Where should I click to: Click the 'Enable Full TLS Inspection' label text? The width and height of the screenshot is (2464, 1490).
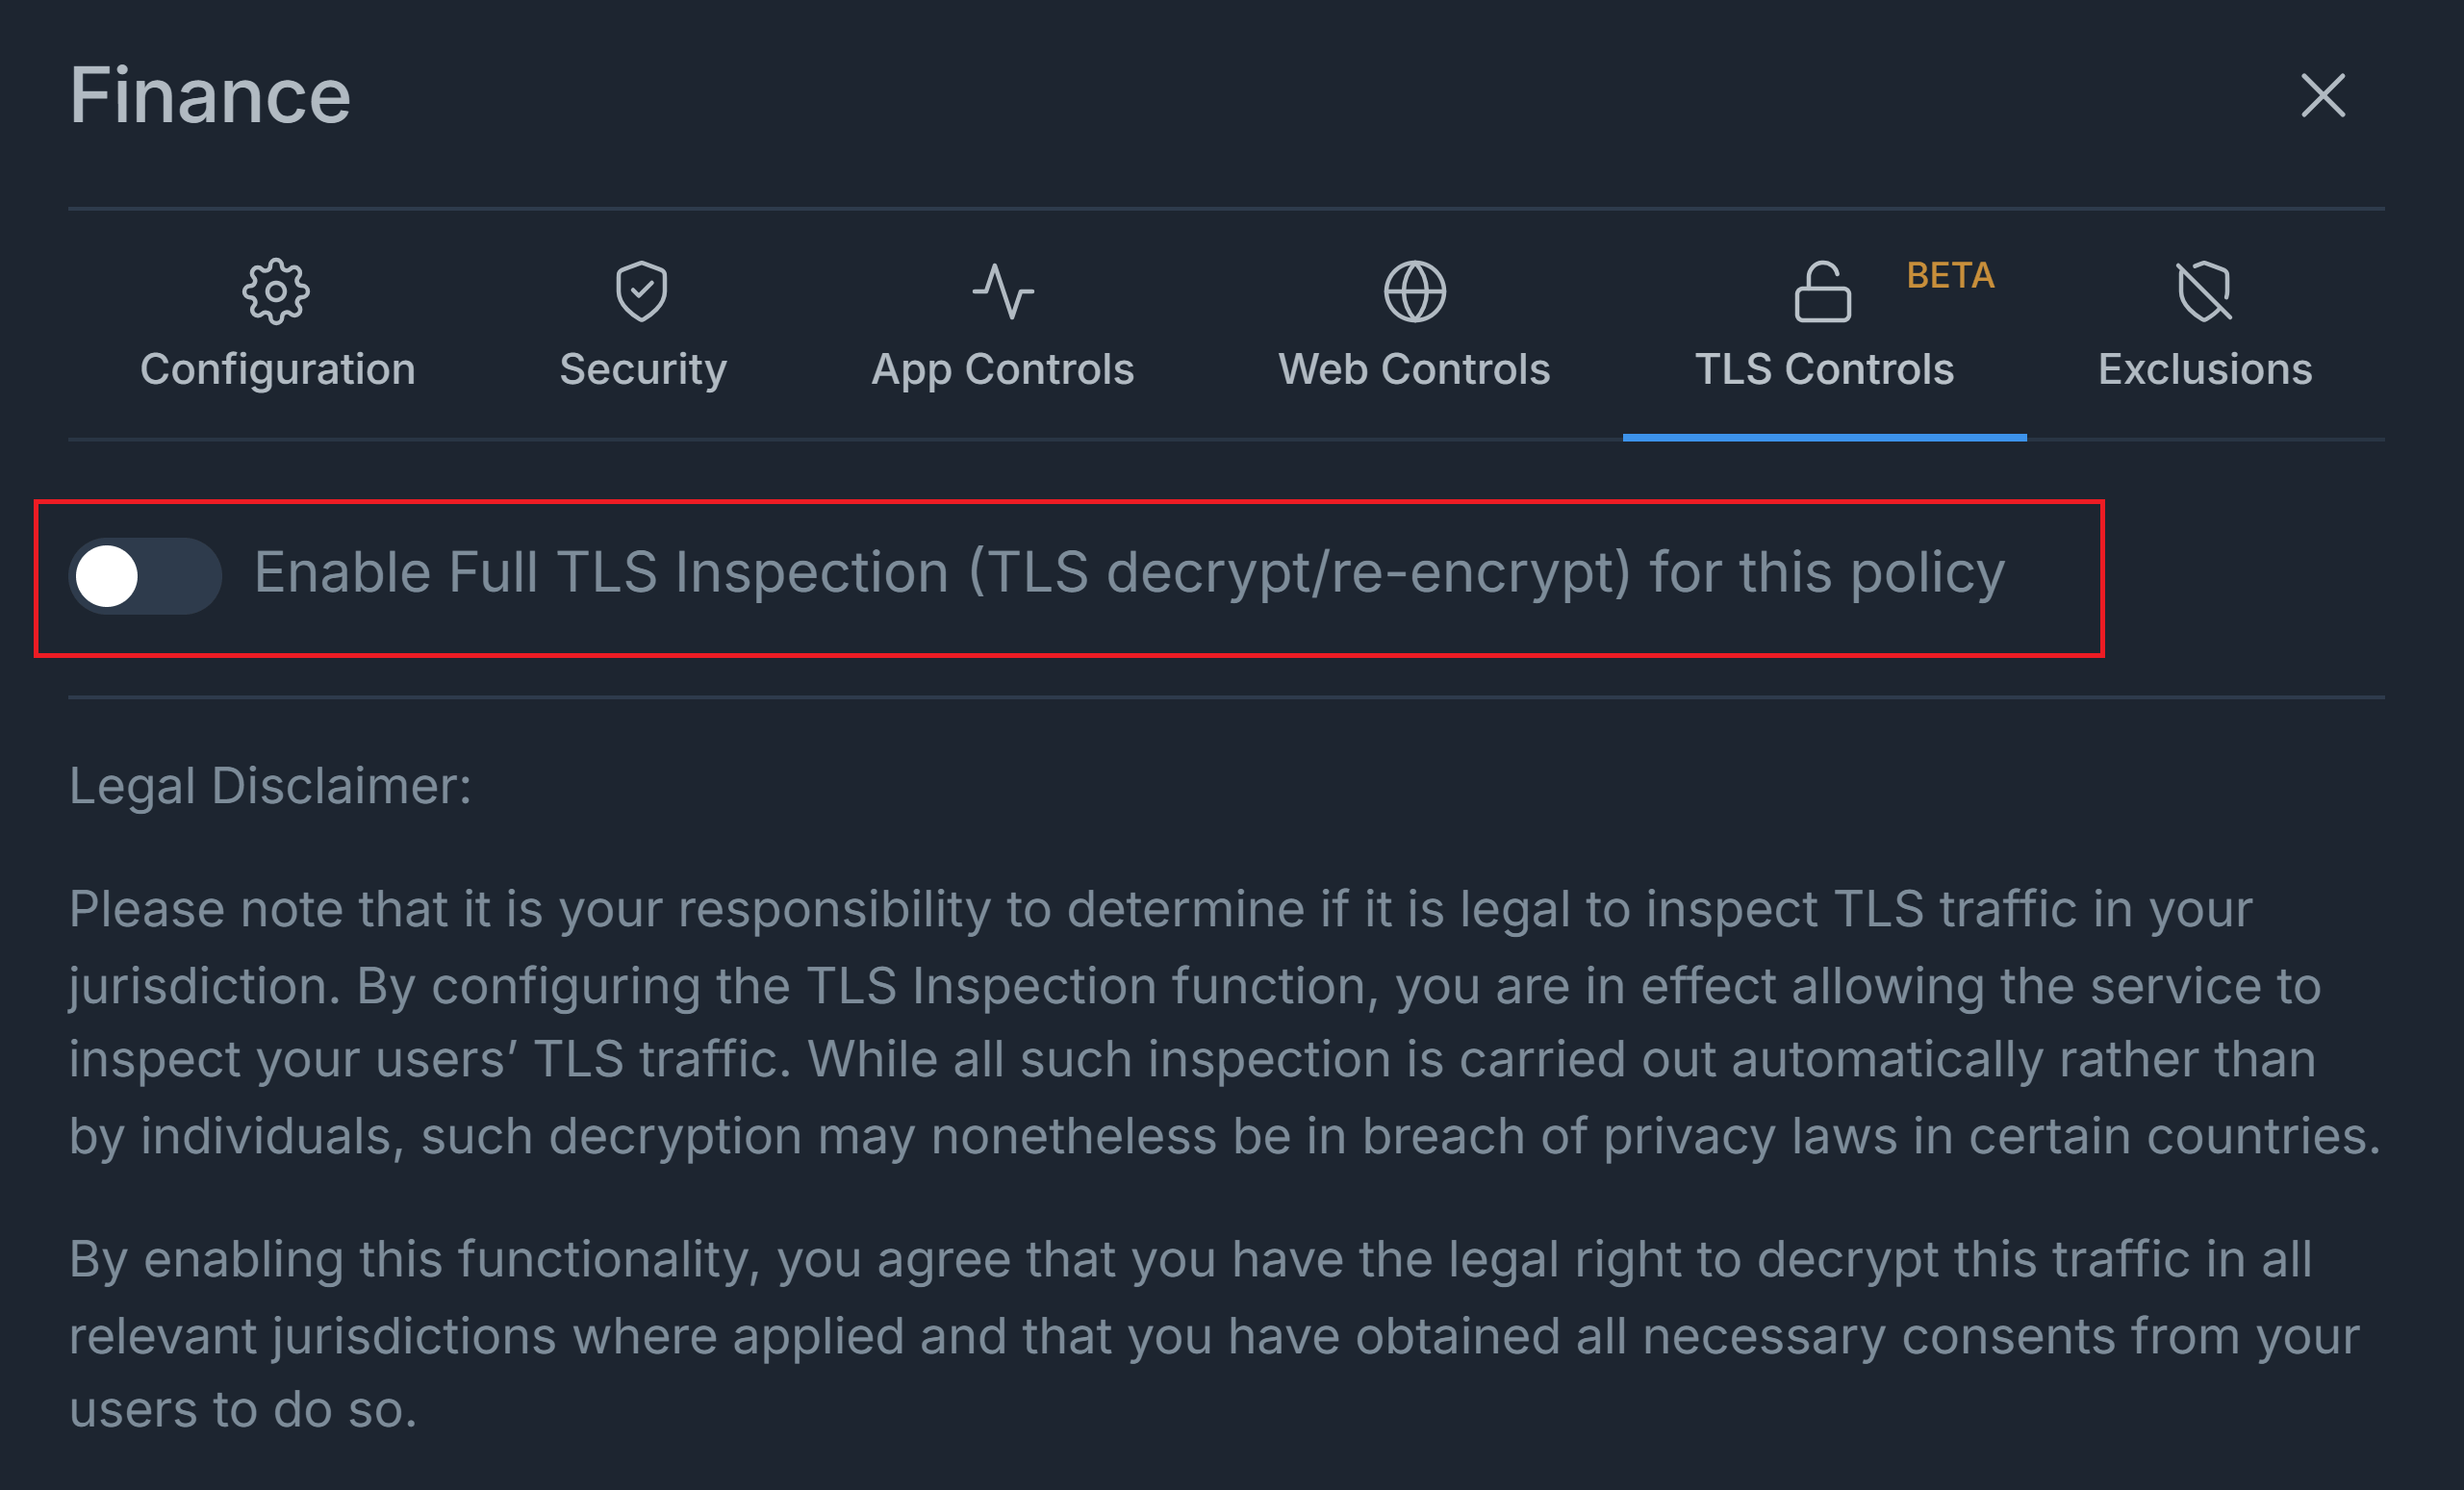(1128, 573)
